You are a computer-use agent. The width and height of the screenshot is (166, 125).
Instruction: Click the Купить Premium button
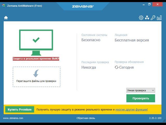[20, 109]
